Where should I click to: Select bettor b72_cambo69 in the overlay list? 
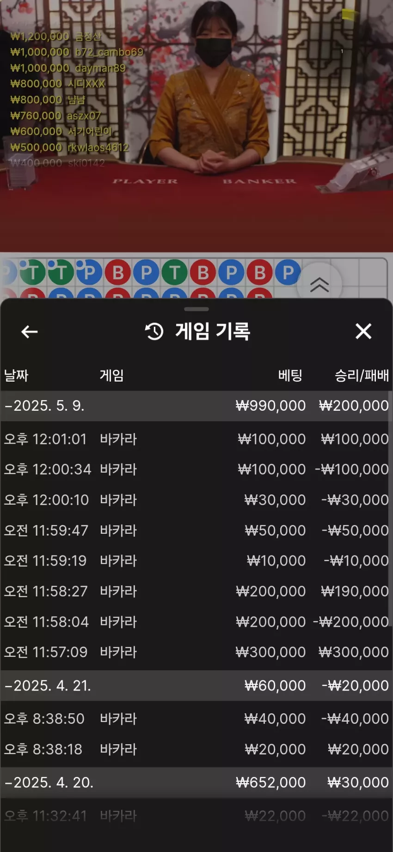tap(109, 52)
